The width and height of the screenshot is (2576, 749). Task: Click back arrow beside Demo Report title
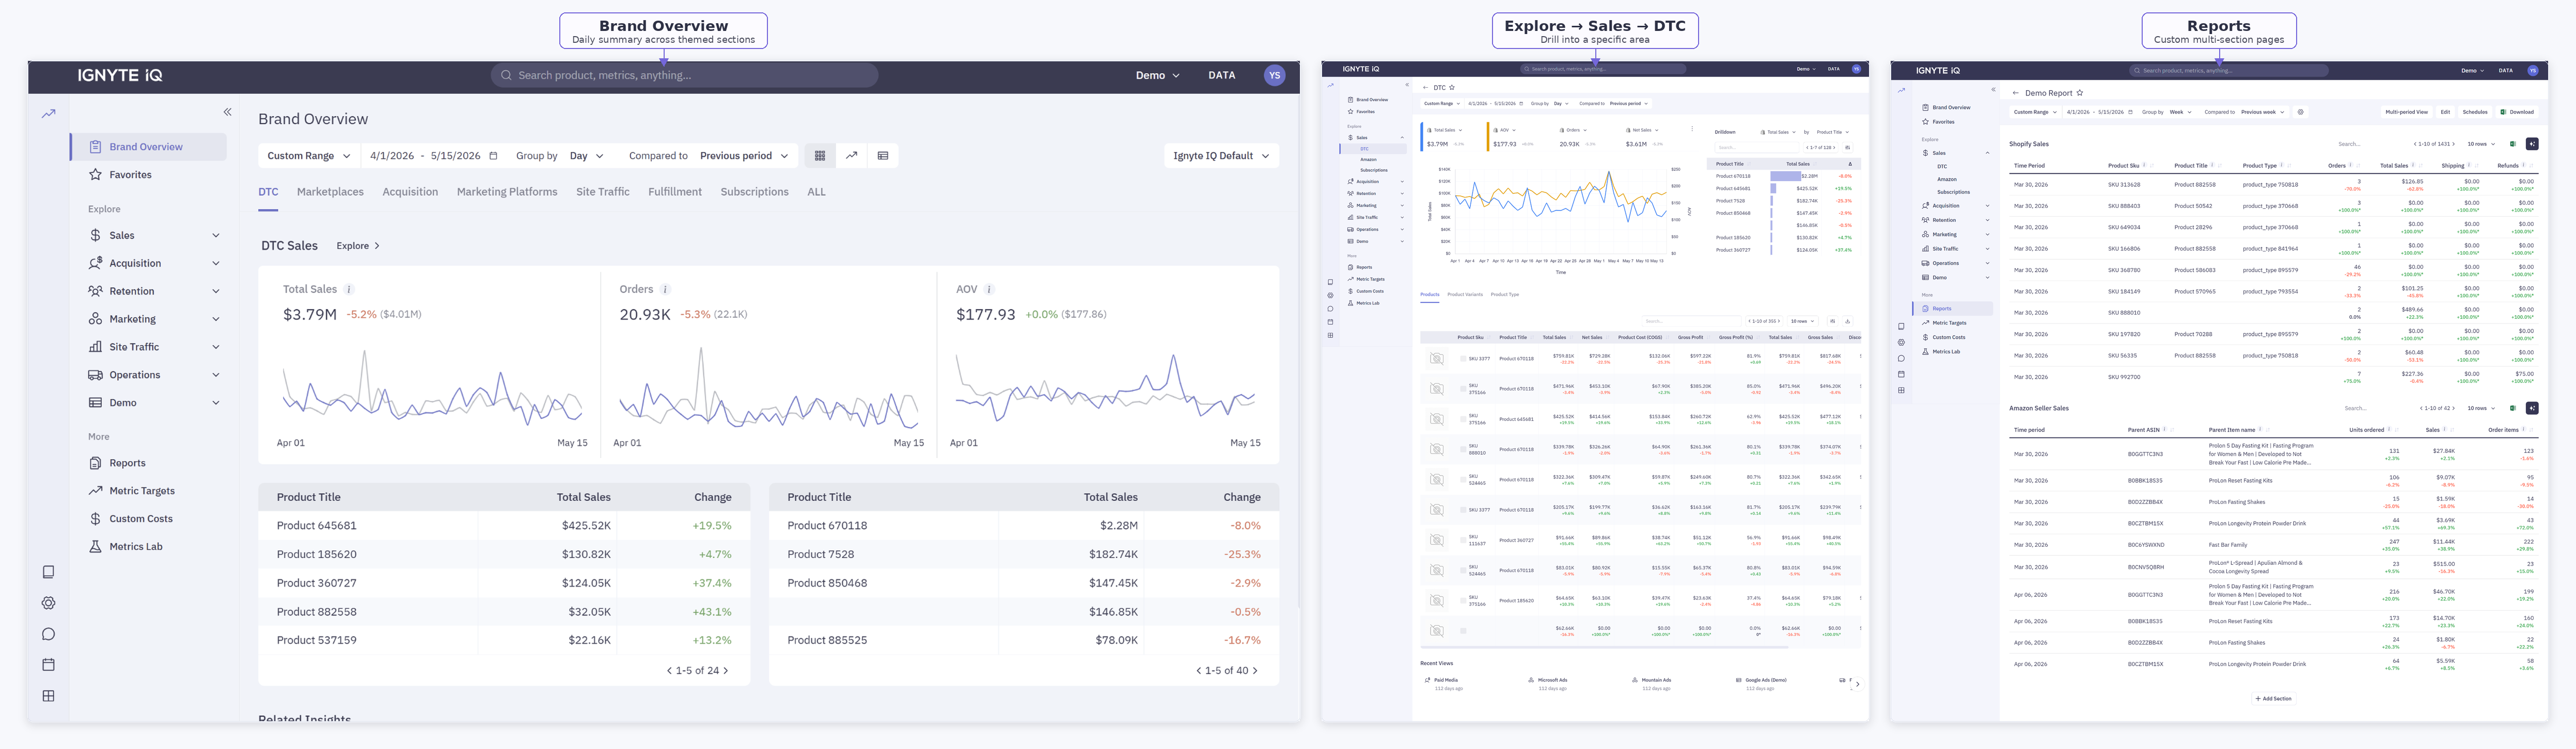tap(2016, 93)
